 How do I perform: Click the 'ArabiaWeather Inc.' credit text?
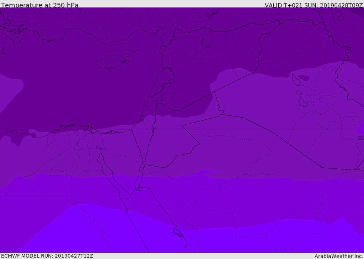(339, 256)
